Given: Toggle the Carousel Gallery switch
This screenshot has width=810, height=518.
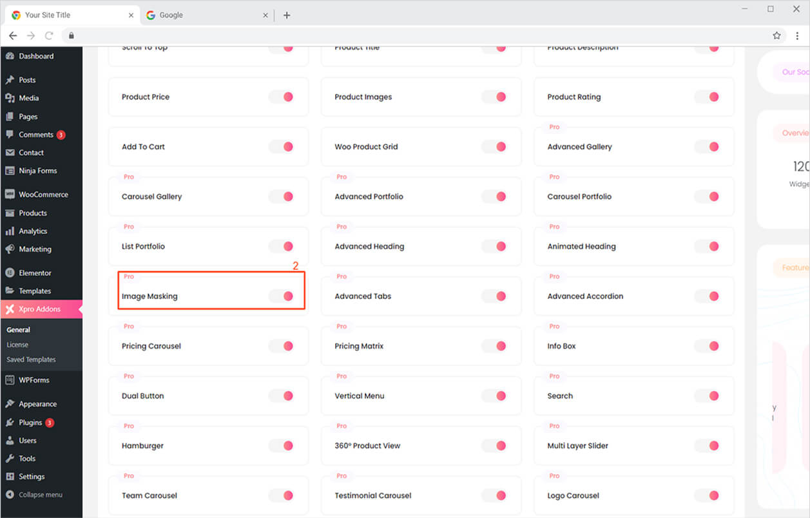Looking at the screenshot, I should tap(281, 197).
